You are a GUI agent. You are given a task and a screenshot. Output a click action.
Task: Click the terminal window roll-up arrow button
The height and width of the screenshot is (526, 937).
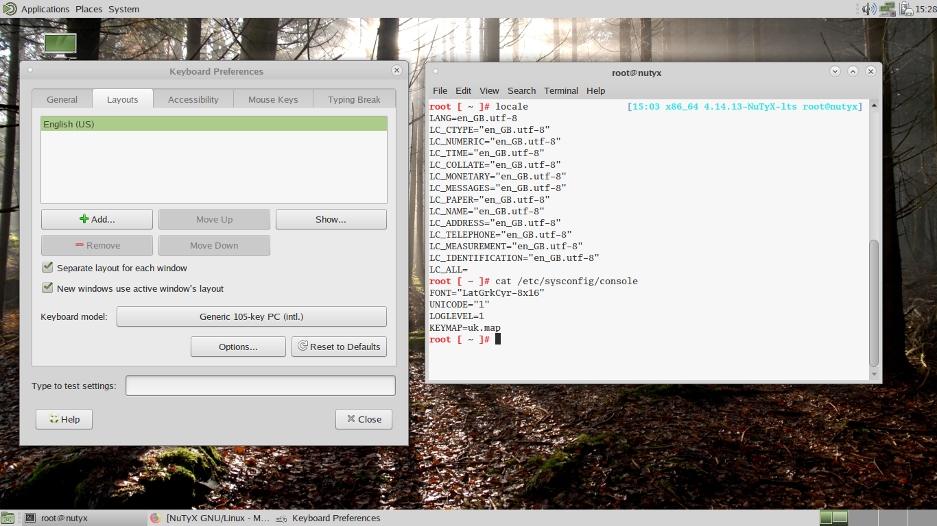(853, 71)
